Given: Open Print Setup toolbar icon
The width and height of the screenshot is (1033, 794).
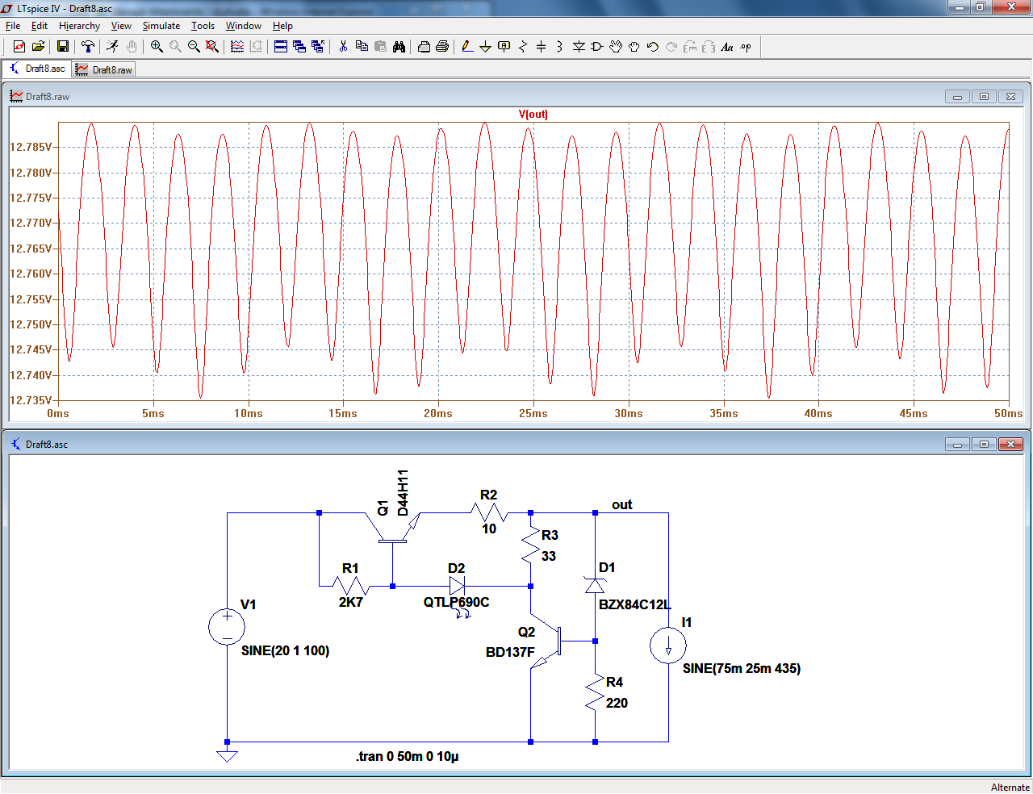Looking at the screenshot, I should 424,47.
